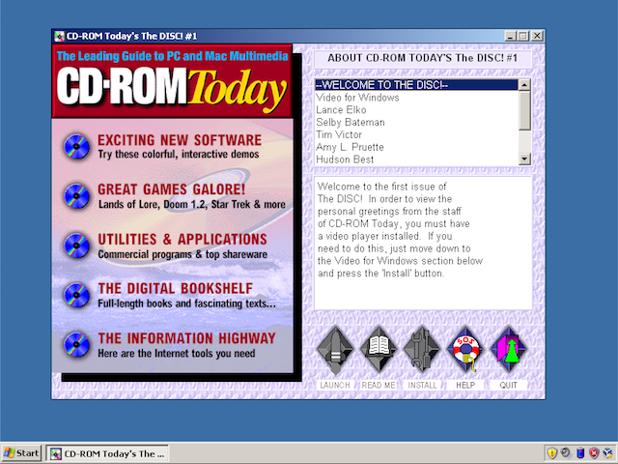Click the READ ME label button
618x464 pixels.
pos(379,386)
